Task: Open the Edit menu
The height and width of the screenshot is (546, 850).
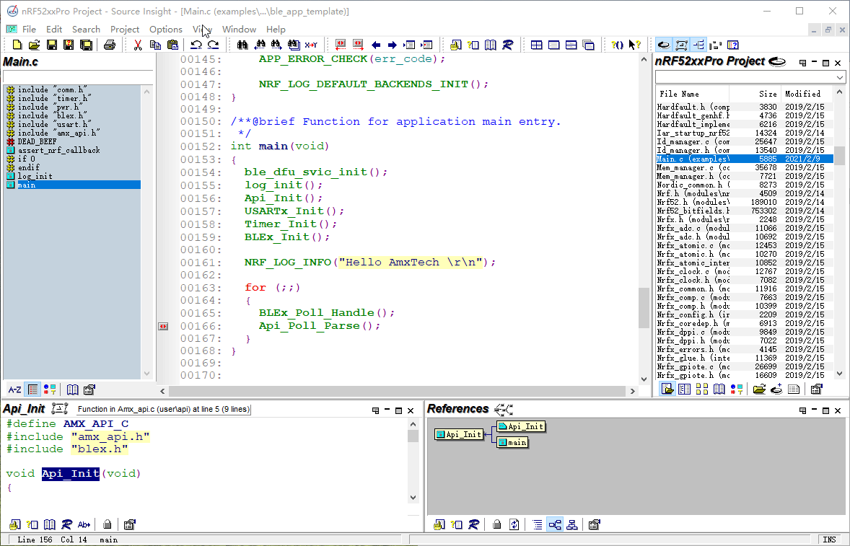Action: tap(53, 30)
